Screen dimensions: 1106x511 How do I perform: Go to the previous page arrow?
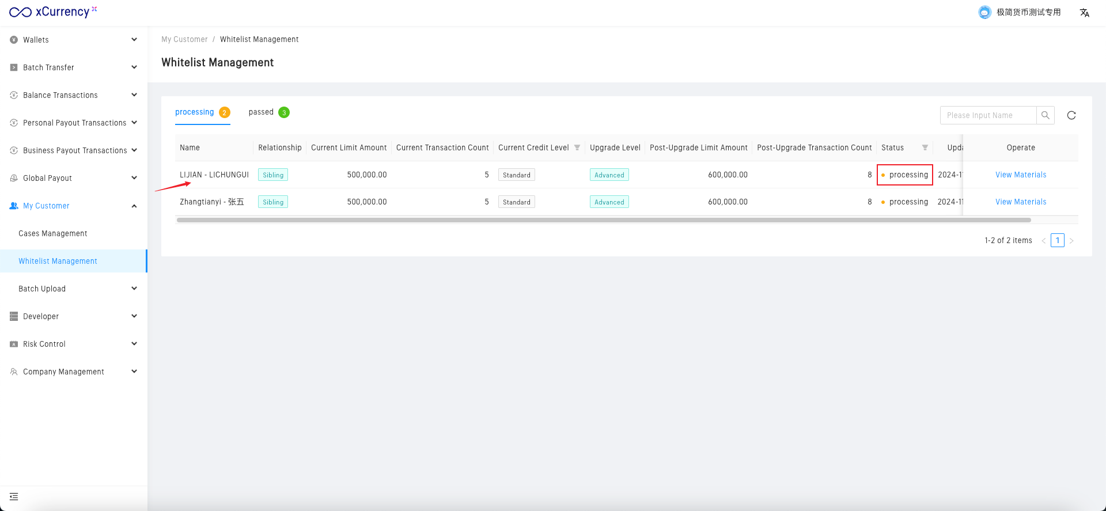click(1044, 241)
